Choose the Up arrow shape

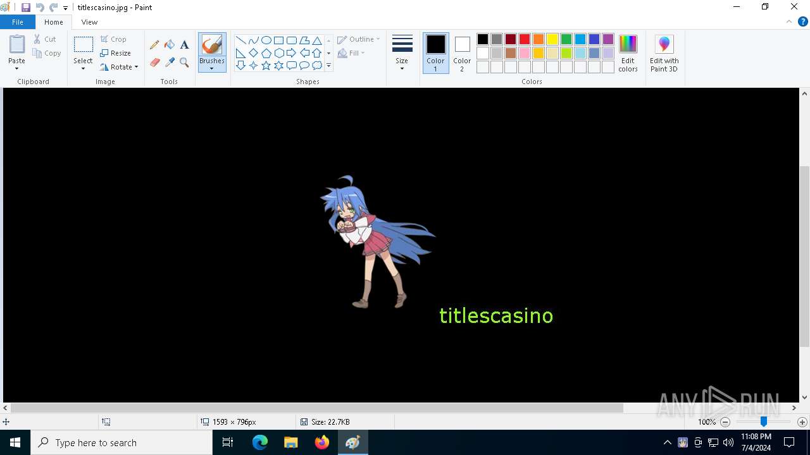click(x=317, y=53)
